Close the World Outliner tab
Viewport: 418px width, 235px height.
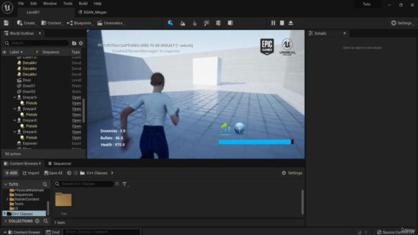pos(40,33)
